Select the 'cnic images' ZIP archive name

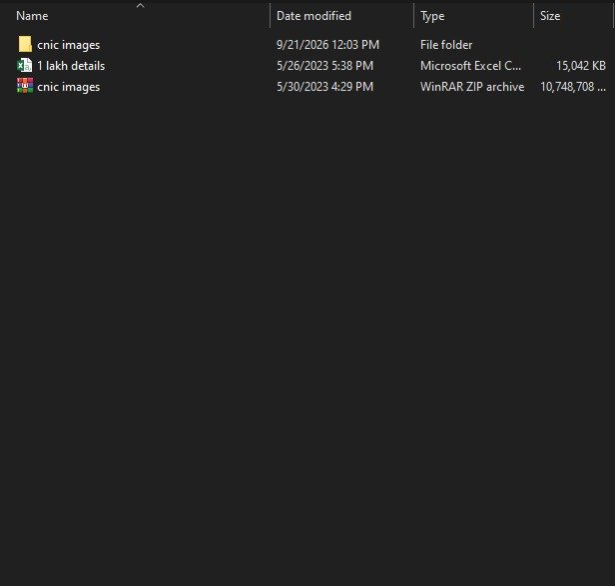click(x=69, y=87)
